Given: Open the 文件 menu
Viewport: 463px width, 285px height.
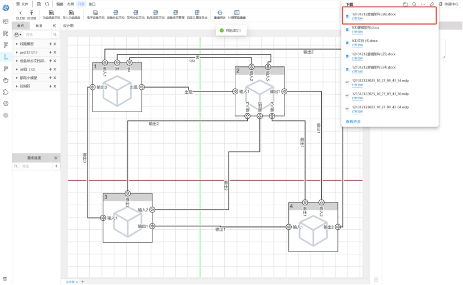Looking at the screenshot, I should coord(22,4).
